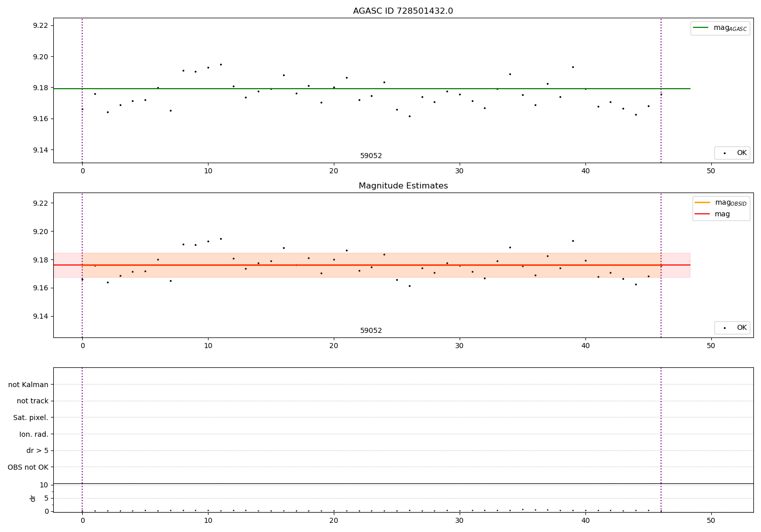
Task: Click the green mag AGASC legend entry
Action: pyautogui.click(x=720, y=28)
